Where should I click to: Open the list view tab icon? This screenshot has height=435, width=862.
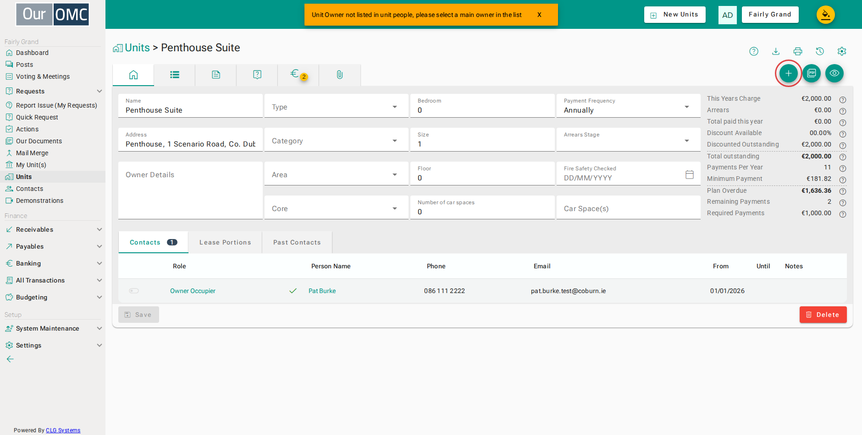[x=175, y=75]
